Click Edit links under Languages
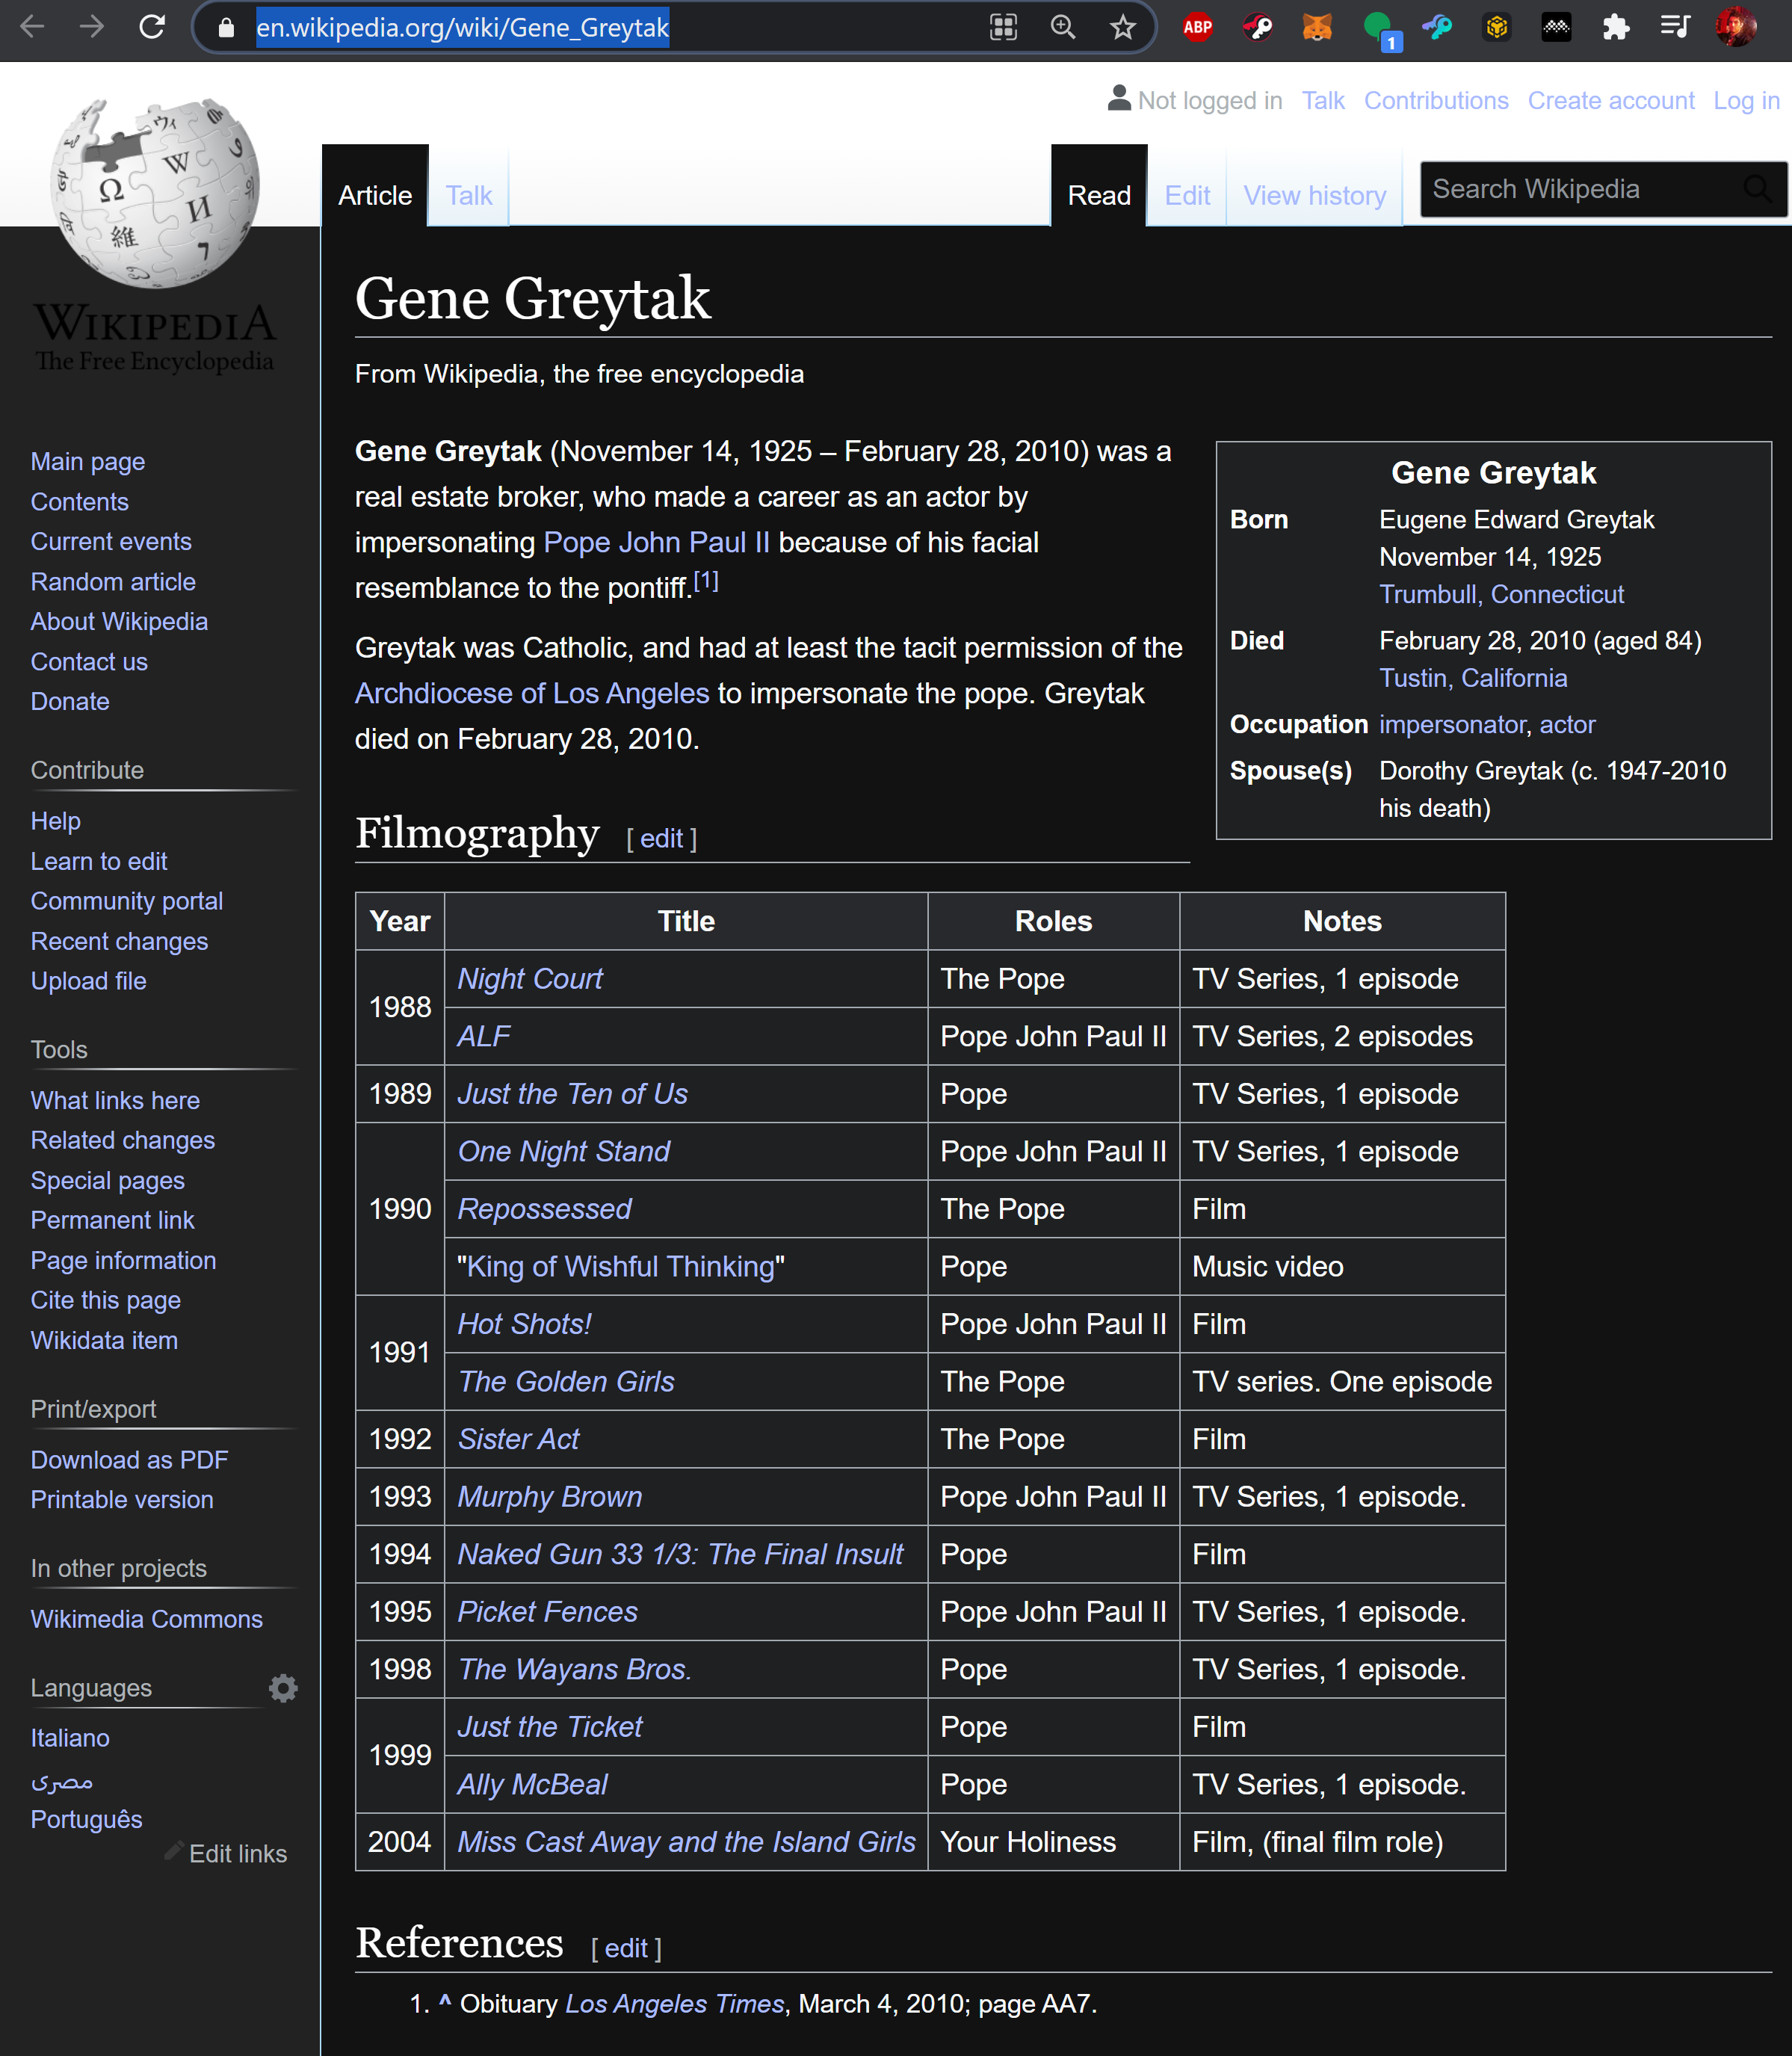Screen dimensions: 1792x2056 pos(238,1854)
